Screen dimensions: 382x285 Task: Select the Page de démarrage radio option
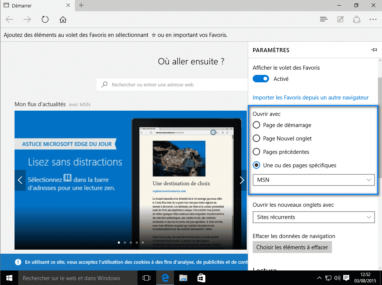click(x=256, y=125)
